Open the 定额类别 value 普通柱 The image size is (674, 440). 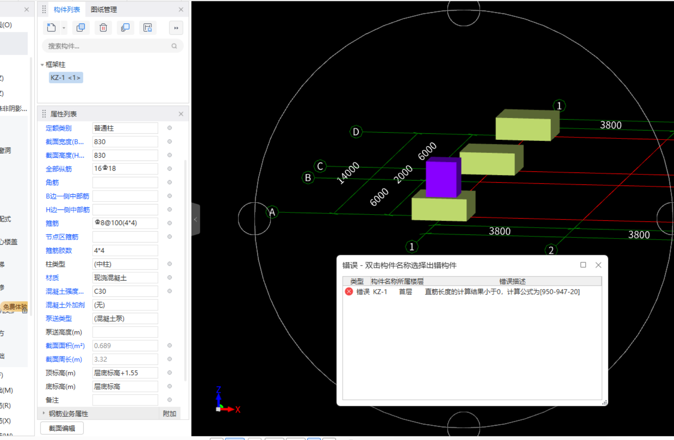125,128
